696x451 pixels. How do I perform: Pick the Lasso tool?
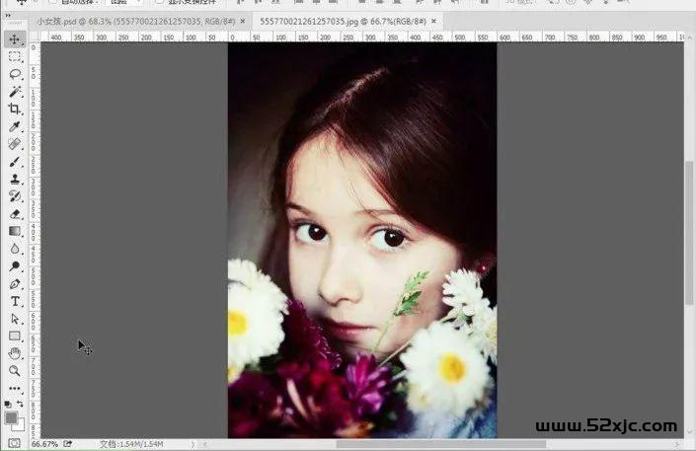15,74
